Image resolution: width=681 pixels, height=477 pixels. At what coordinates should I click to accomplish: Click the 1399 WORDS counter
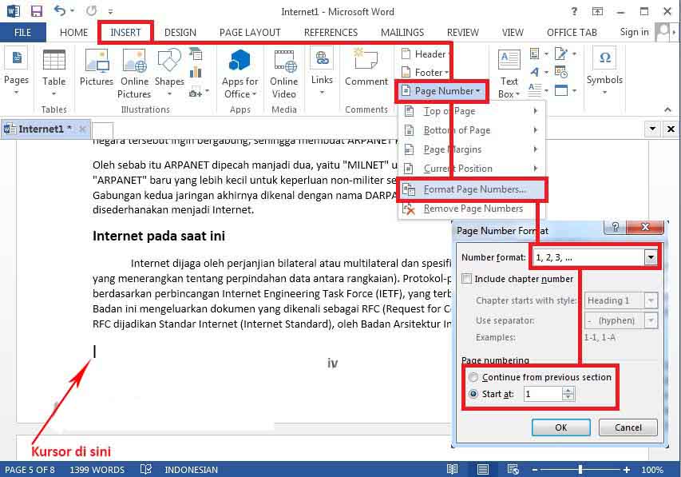tap(97, 470)
